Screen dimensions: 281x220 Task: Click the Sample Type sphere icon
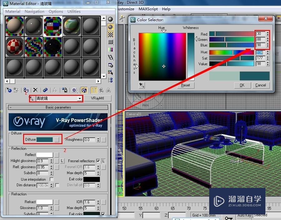(x=111, y=19)
